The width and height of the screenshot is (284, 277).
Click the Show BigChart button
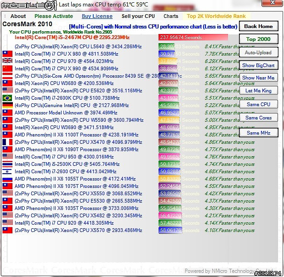[x=258, y=66]
